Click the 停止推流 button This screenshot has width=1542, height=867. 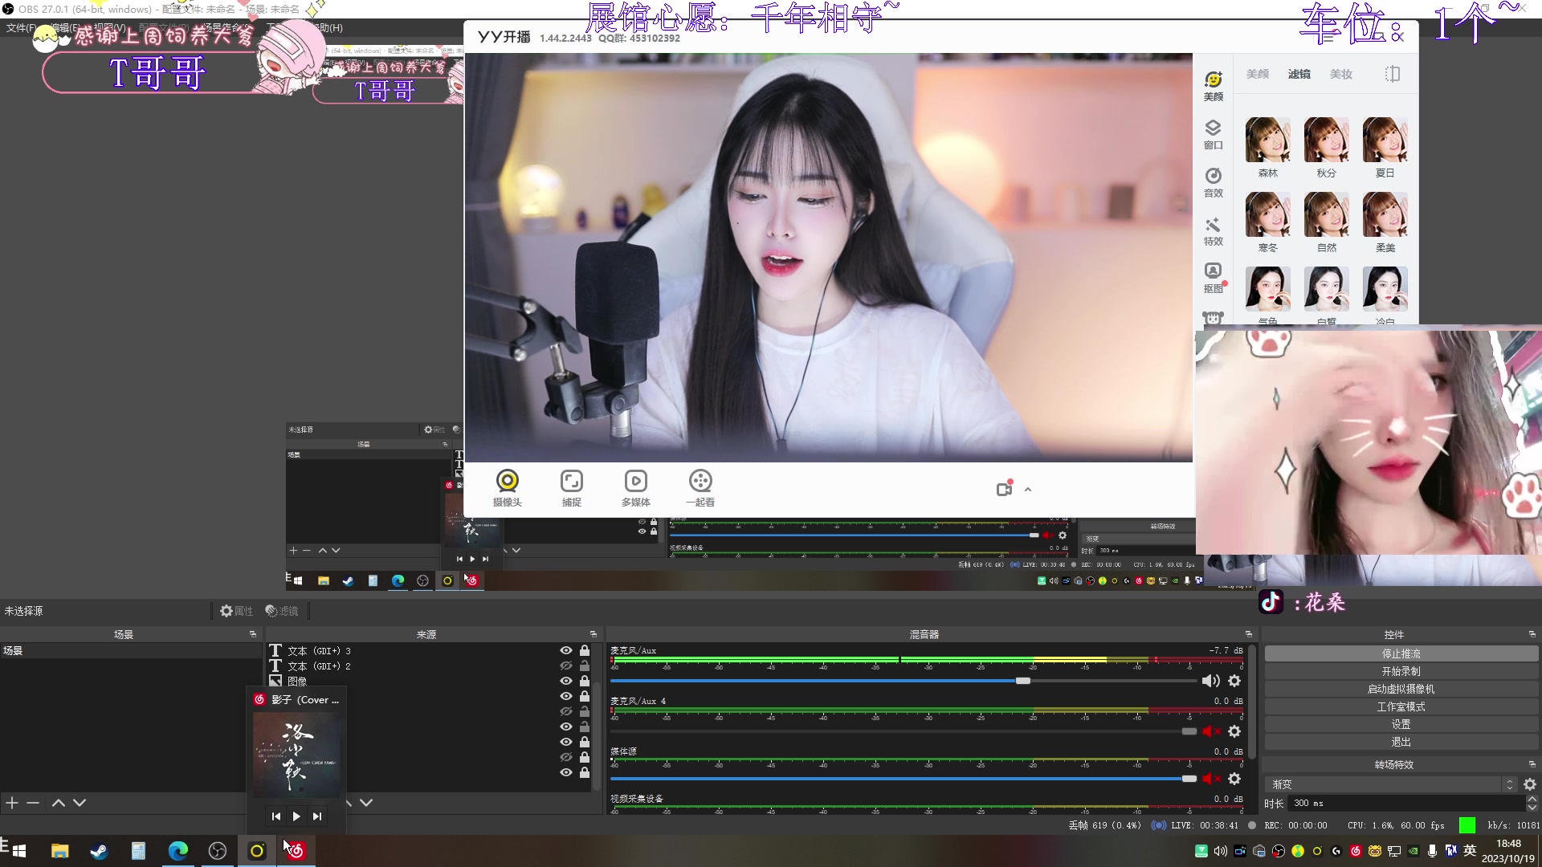[x=1401, y=653]
